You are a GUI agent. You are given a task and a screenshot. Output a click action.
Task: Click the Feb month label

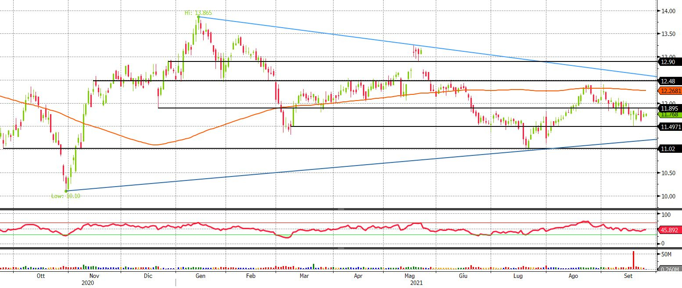pyautogui.click(x=251, y=276)
